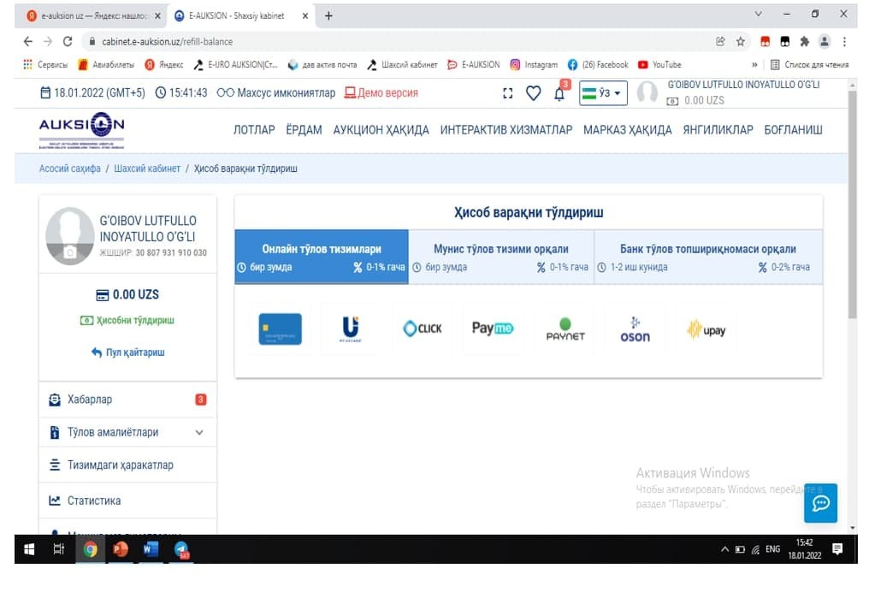This screenshot has height=604, width=869.
Task: Open the БОҒЛАНИШ menu item
Action: click(793, 130)
